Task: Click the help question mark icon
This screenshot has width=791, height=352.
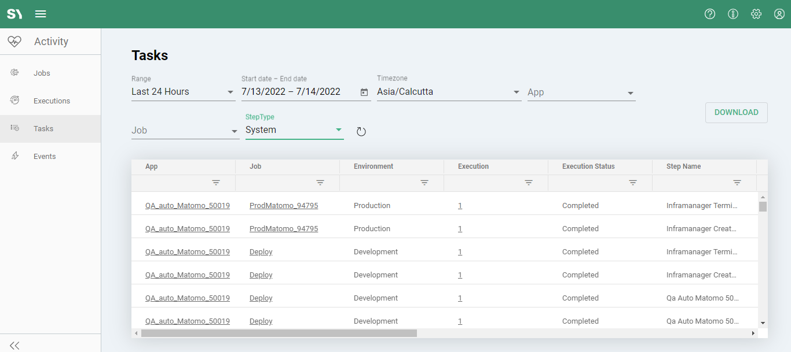Action: (710, 14)
